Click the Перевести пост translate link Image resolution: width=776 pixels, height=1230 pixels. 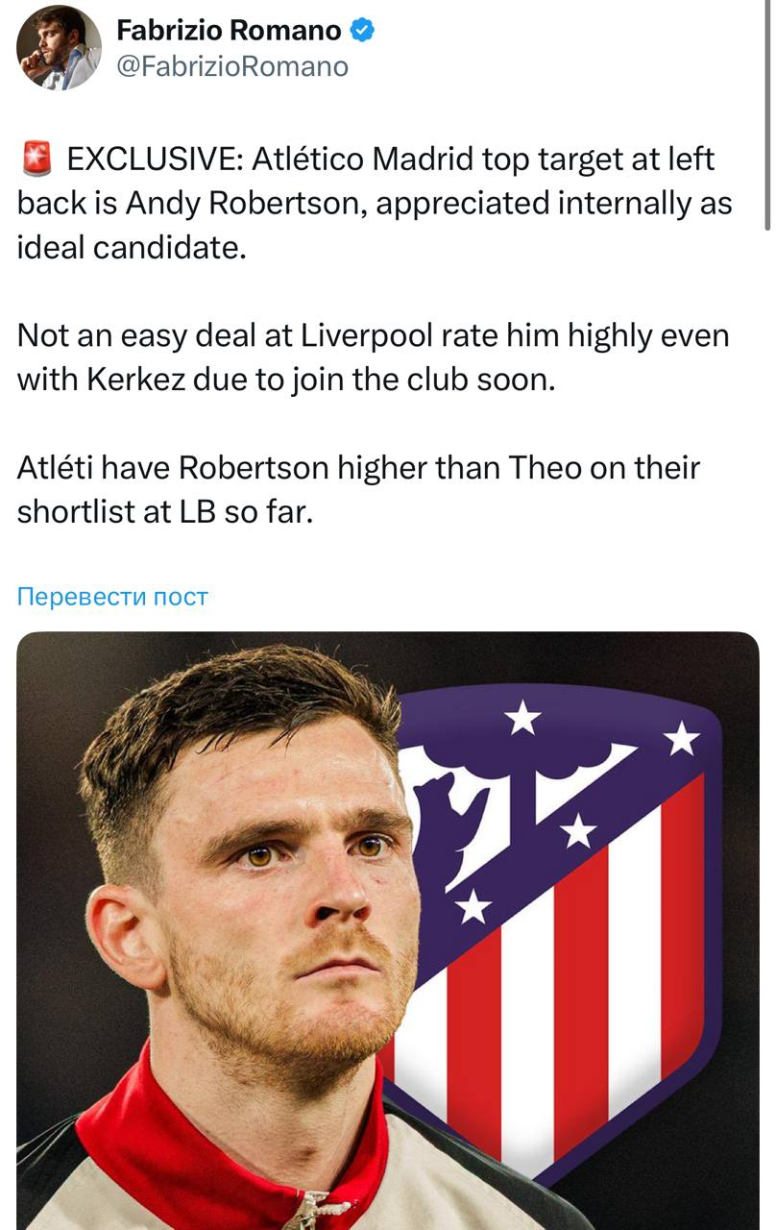point(112,597)
